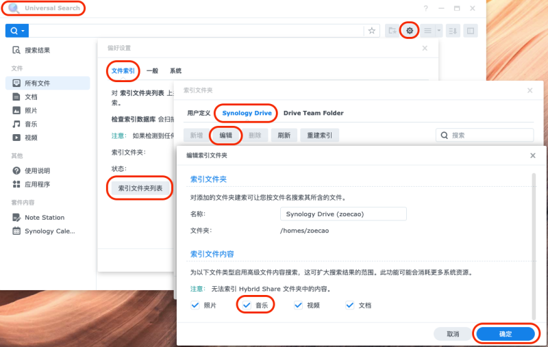The height and width of the screenshot is (347, 548).
Task: Click the favorite star icon in search bar
Action: tap(371, 31)
